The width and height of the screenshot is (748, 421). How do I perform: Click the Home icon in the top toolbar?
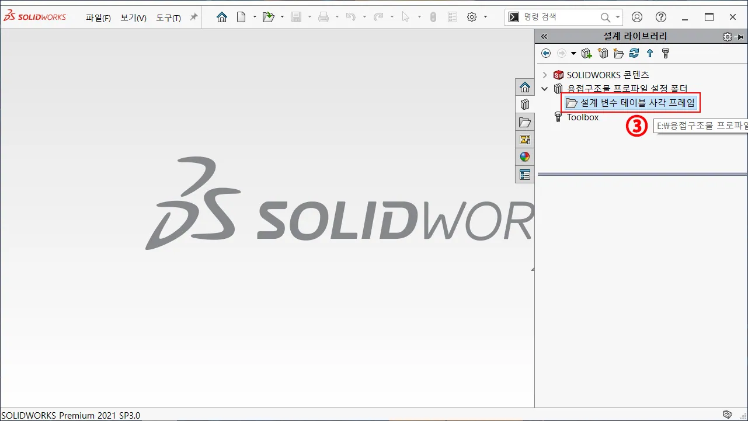(222, 17)
